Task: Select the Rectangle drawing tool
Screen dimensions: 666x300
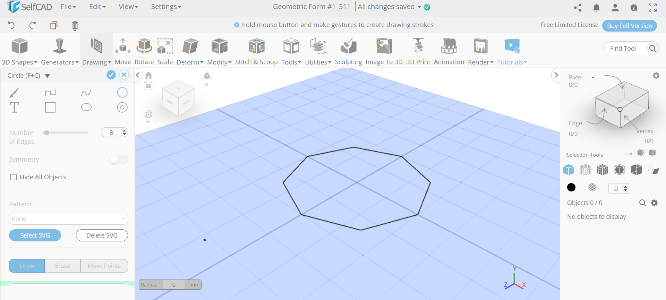Action: (50, 108)
